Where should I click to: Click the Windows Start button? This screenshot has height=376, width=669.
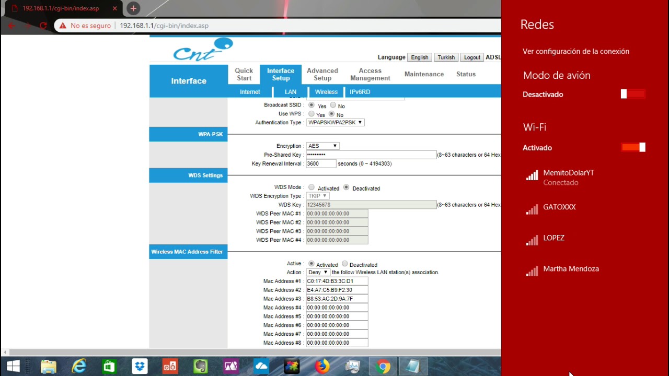coord(13,366)
